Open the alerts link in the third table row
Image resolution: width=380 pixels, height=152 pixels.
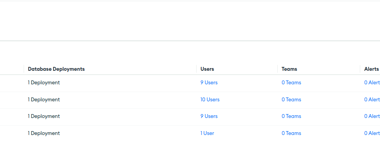coord(372,116)
